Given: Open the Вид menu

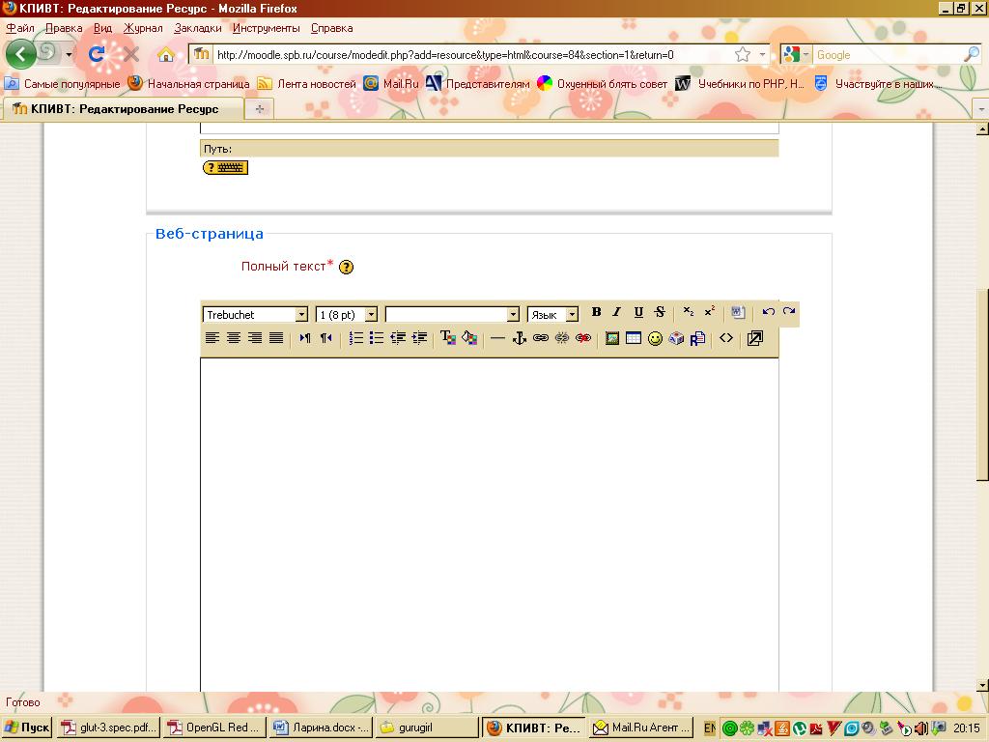Looking at the screenshot, I should (x=102, y=28).
